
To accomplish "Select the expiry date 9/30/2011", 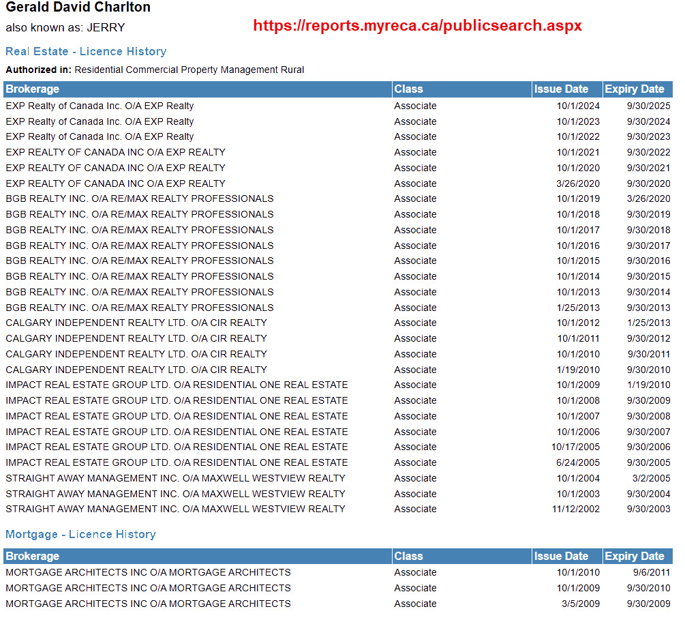I will (x=649, y=354).
